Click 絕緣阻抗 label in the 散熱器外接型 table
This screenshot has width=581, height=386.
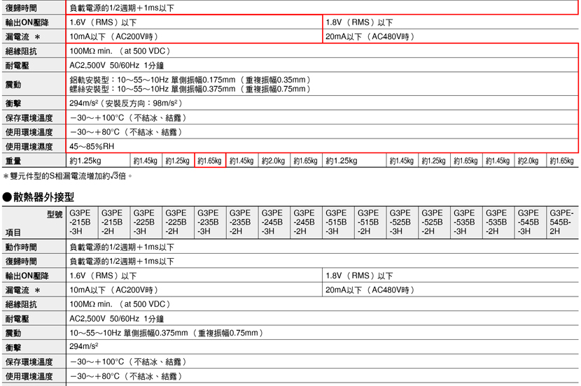21,304
